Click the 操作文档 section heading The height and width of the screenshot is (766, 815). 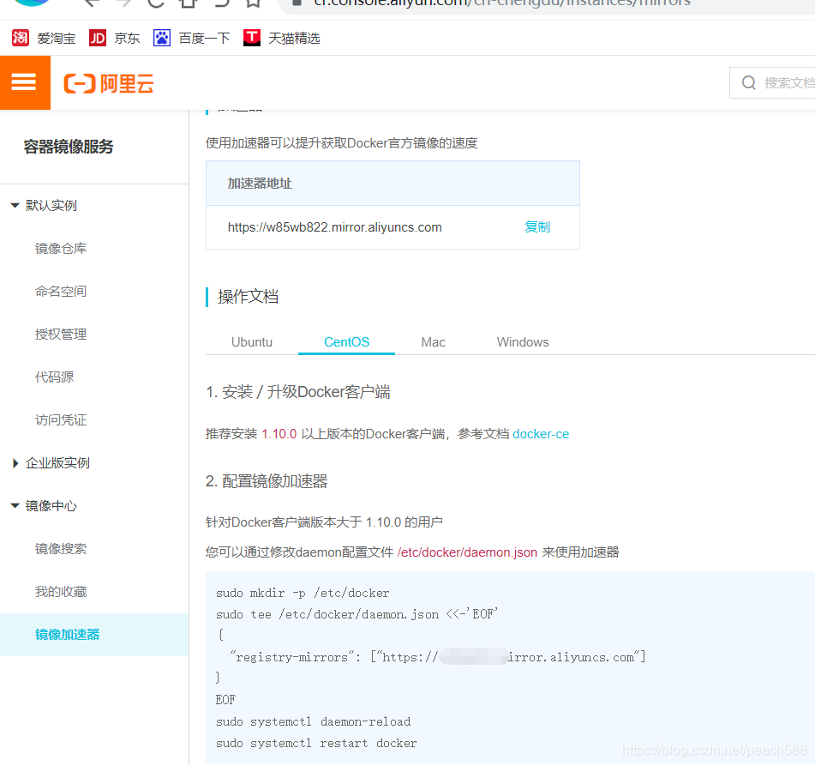[248, 297]
